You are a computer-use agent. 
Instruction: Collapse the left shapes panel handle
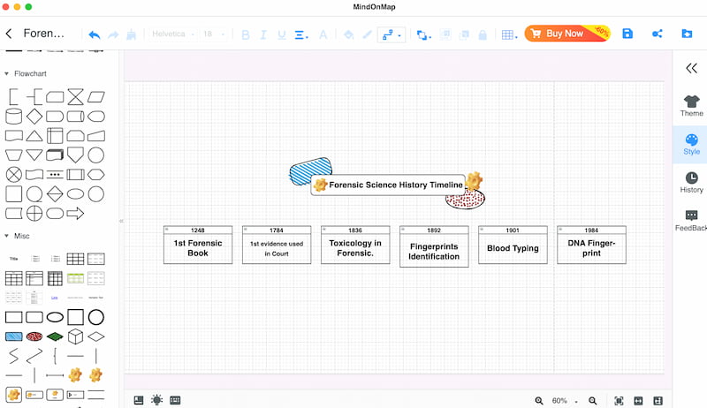[121, 221]
